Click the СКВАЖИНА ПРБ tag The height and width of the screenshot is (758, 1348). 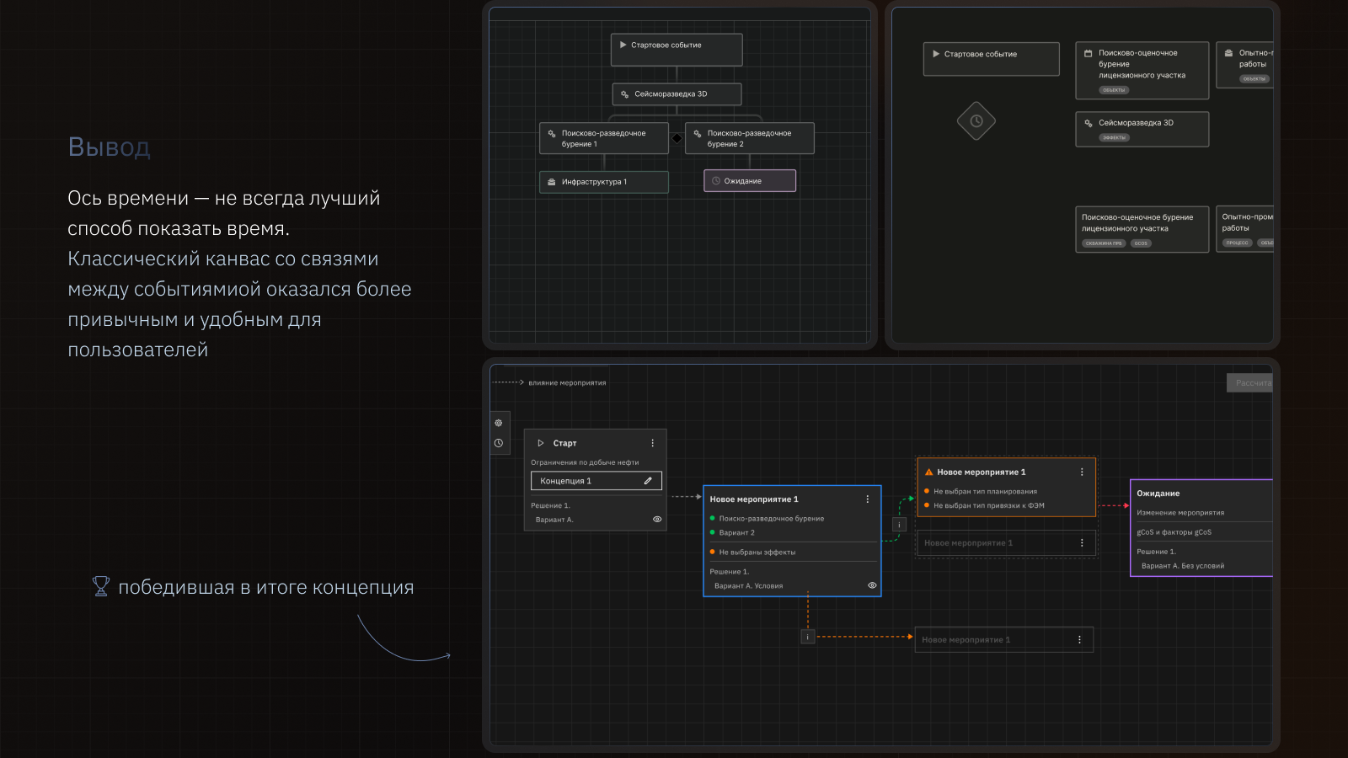pyautogui.click(x=1104, y=243)
